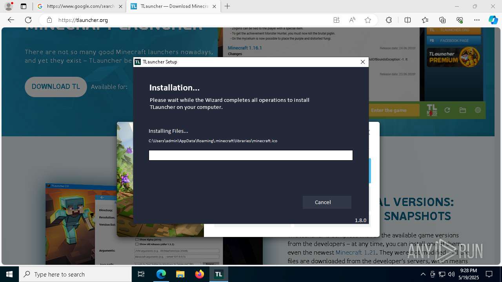Open the browser app-available icon
Image resolution: width=502 pixels, height=282 pixels.
tap(336, 20)
